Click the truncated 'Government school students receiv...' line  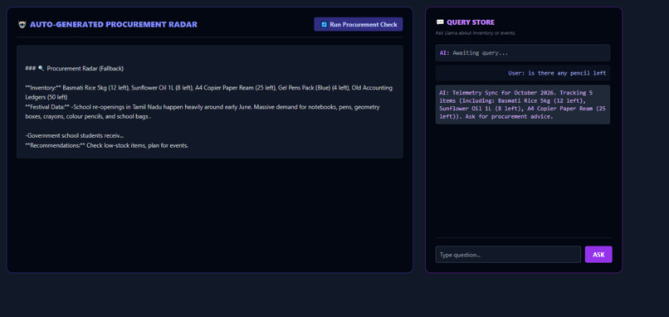(74, 135)
